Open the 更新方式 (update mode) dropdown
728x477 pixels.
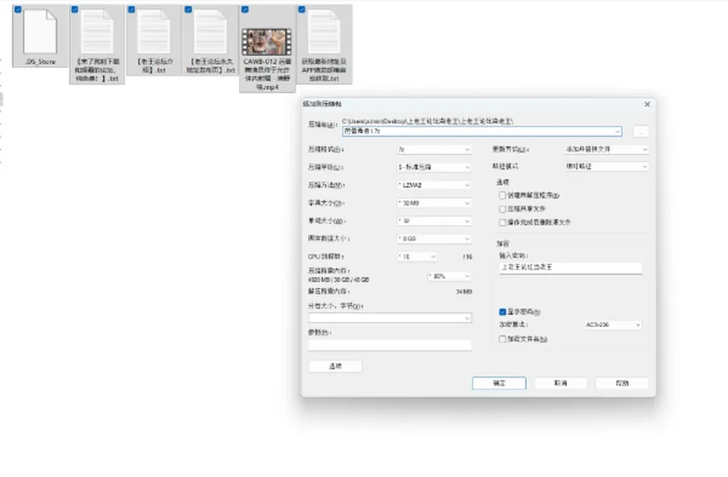(607, 150)
